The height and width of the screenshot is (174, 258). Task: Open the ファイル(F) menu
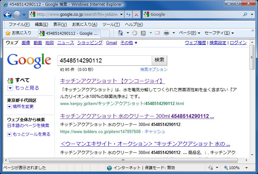(x=19, y=24)
